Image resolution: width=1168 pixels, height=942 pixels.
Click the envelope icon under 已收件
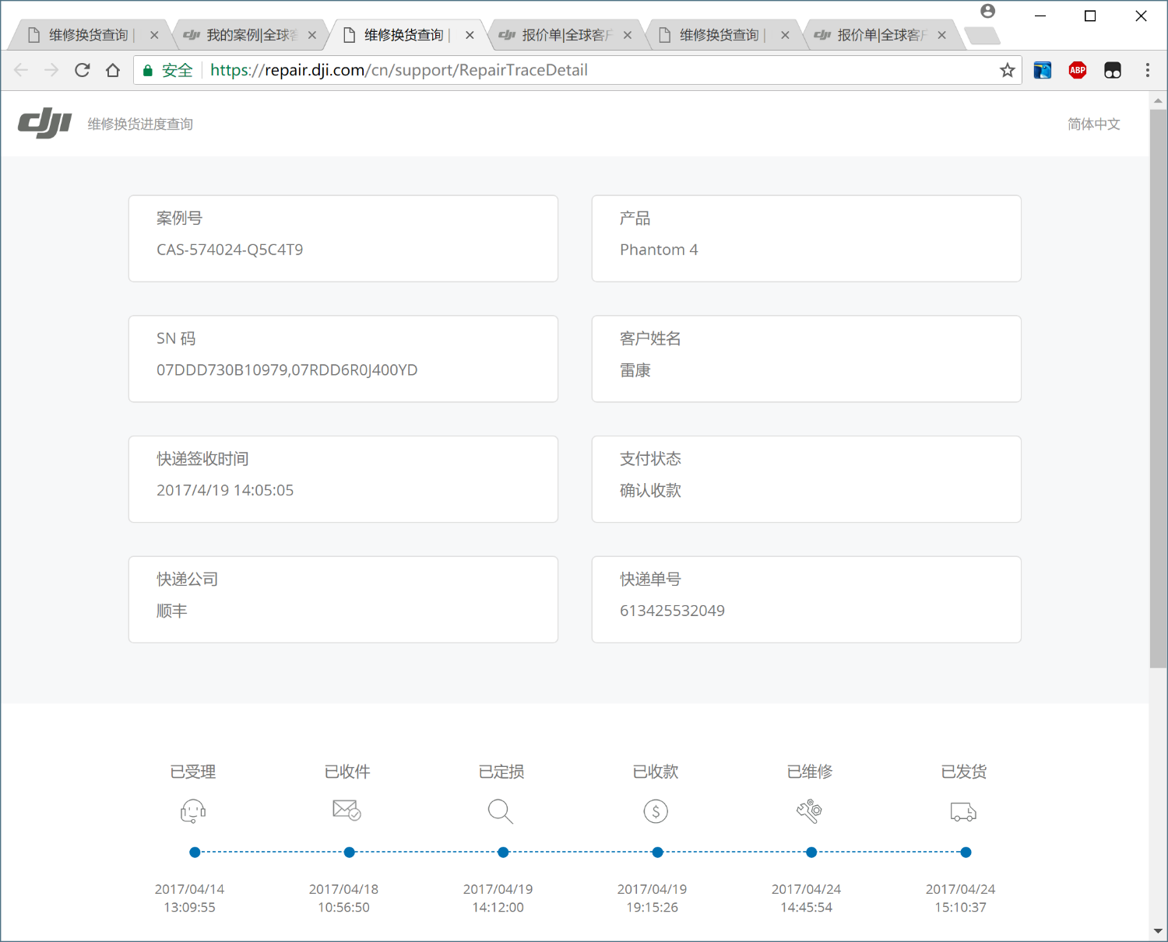347,811
